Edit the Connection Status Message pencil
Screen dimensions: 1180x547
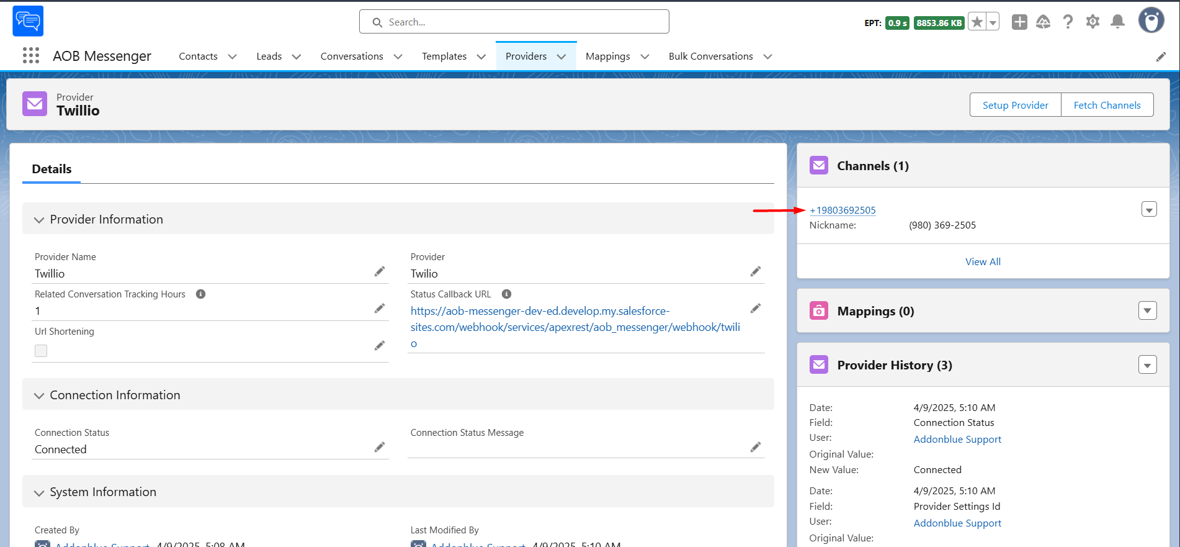[x=756, y=447]
